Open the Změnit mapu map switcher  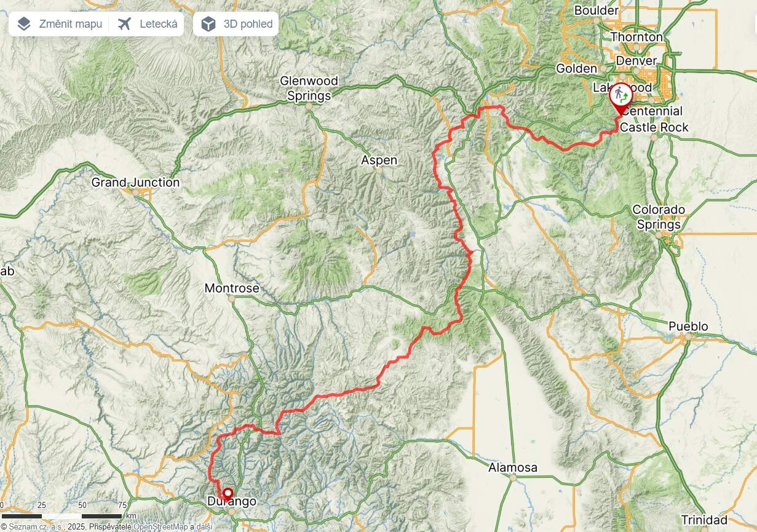(x=59, y=24)
